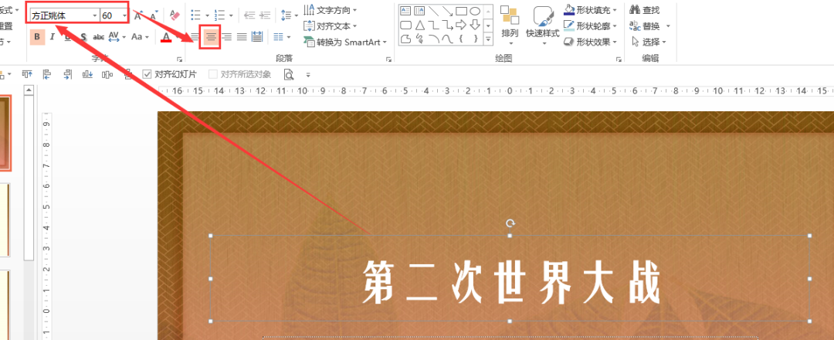The image size is (834, 340).
Task: Select the straight line shape
Action: pyautogui.click(x=433, y=11)
